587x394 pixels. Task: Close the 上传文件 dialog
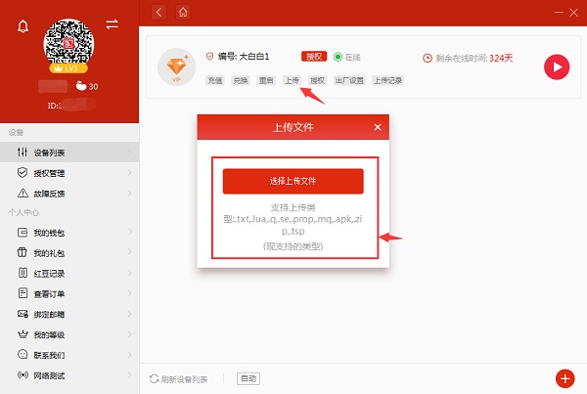click(x=378, y=127)
